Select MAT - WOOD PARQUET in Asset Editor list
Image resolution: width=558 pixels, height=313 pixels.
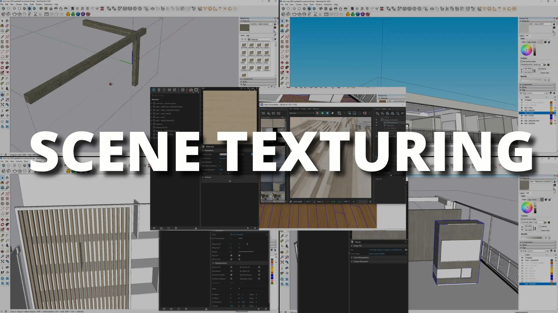tap(165, 121)
